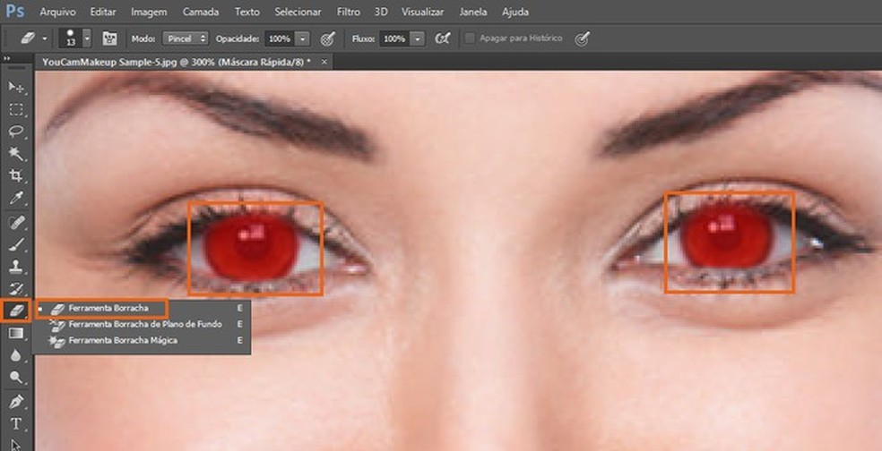
Task: Open the Texto menu
Action: click(x=247, y=12)
